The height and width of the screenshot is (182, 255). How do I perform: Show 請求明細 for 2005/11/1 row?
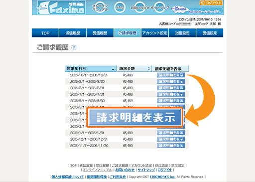click(171, 146)
